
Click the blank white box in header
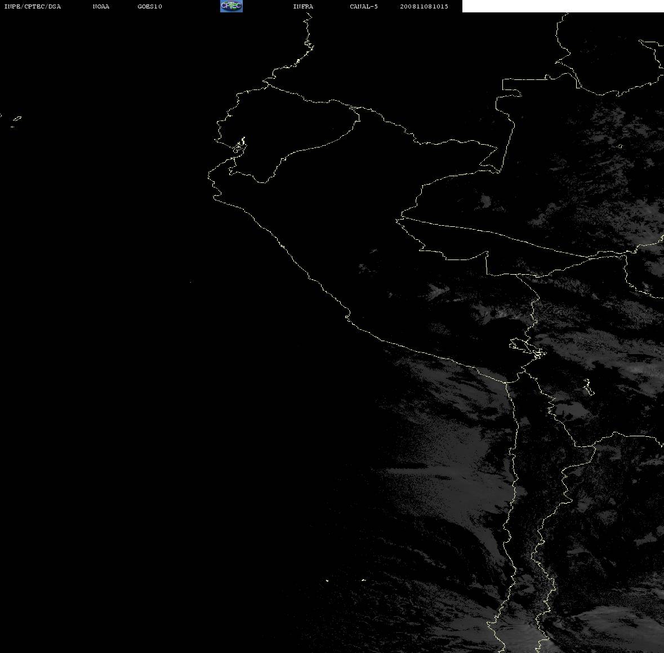pos(563,6)
